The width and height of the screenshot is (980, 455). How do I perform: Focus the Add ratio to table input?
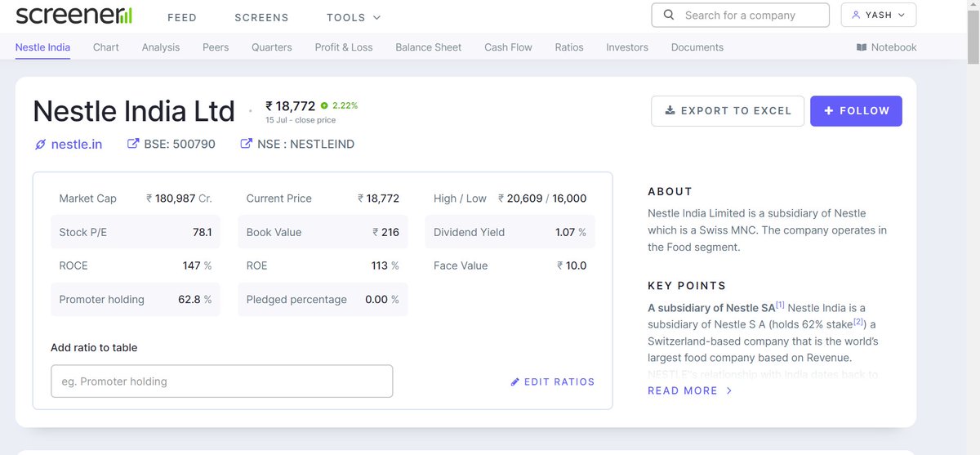click(x=221, y=381)
